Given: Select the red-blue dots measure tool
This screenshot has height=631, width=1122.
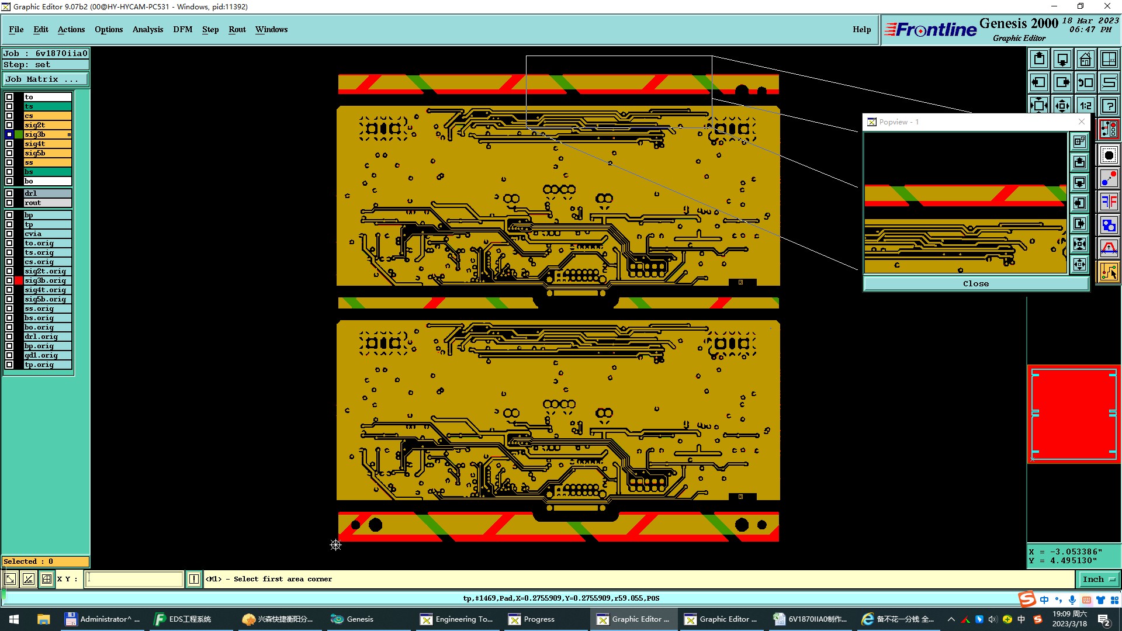Looking at the screenshot, I should [x=1109, y=178].
